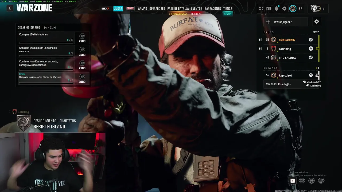Select player THE_SALINAS in group
The height and width of the screenshot is (192, 342).
[291, 57]
